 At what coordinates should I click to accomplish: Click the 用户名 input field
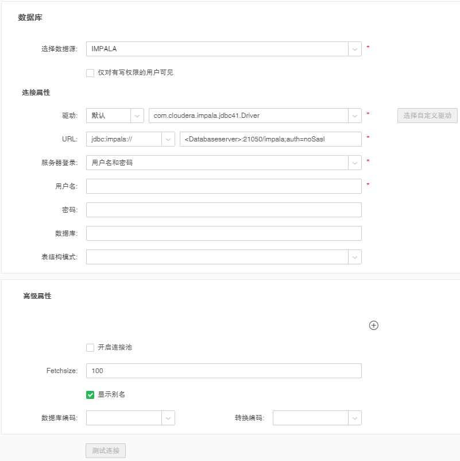coord(223,186)
